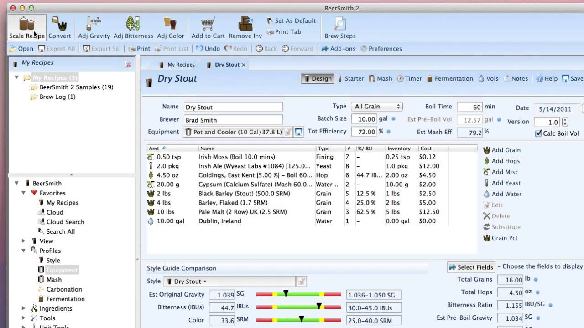Select BeerSmith 2 Samples (19) folder
The height and width of the screenshot is (328, 584).
(72, 87)
